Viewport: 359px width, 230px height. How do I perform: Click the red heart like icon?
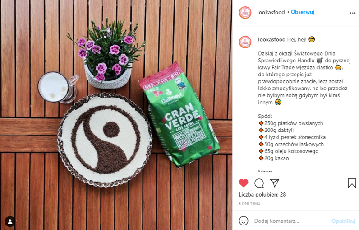[244, 183]
